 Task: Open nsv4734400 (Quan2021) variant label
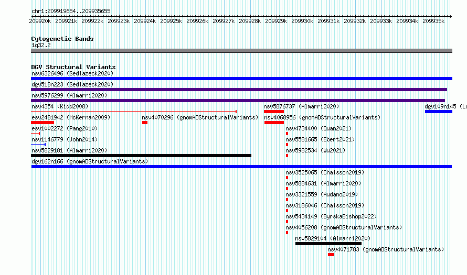(x=319, y=128)
